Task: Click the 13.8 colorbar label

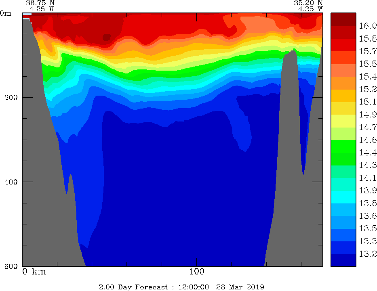Action: (x=368, y=203)
